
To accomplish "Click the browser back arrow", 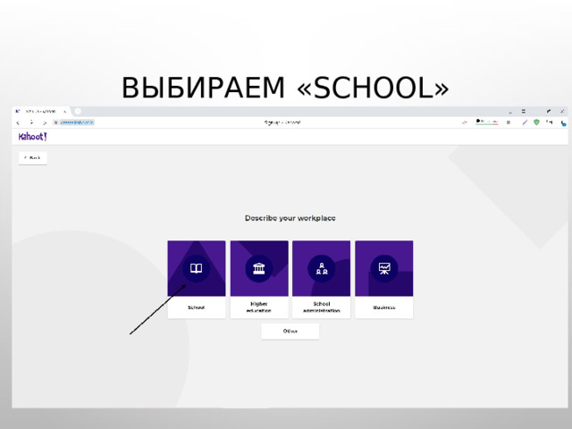I will 18,122.
